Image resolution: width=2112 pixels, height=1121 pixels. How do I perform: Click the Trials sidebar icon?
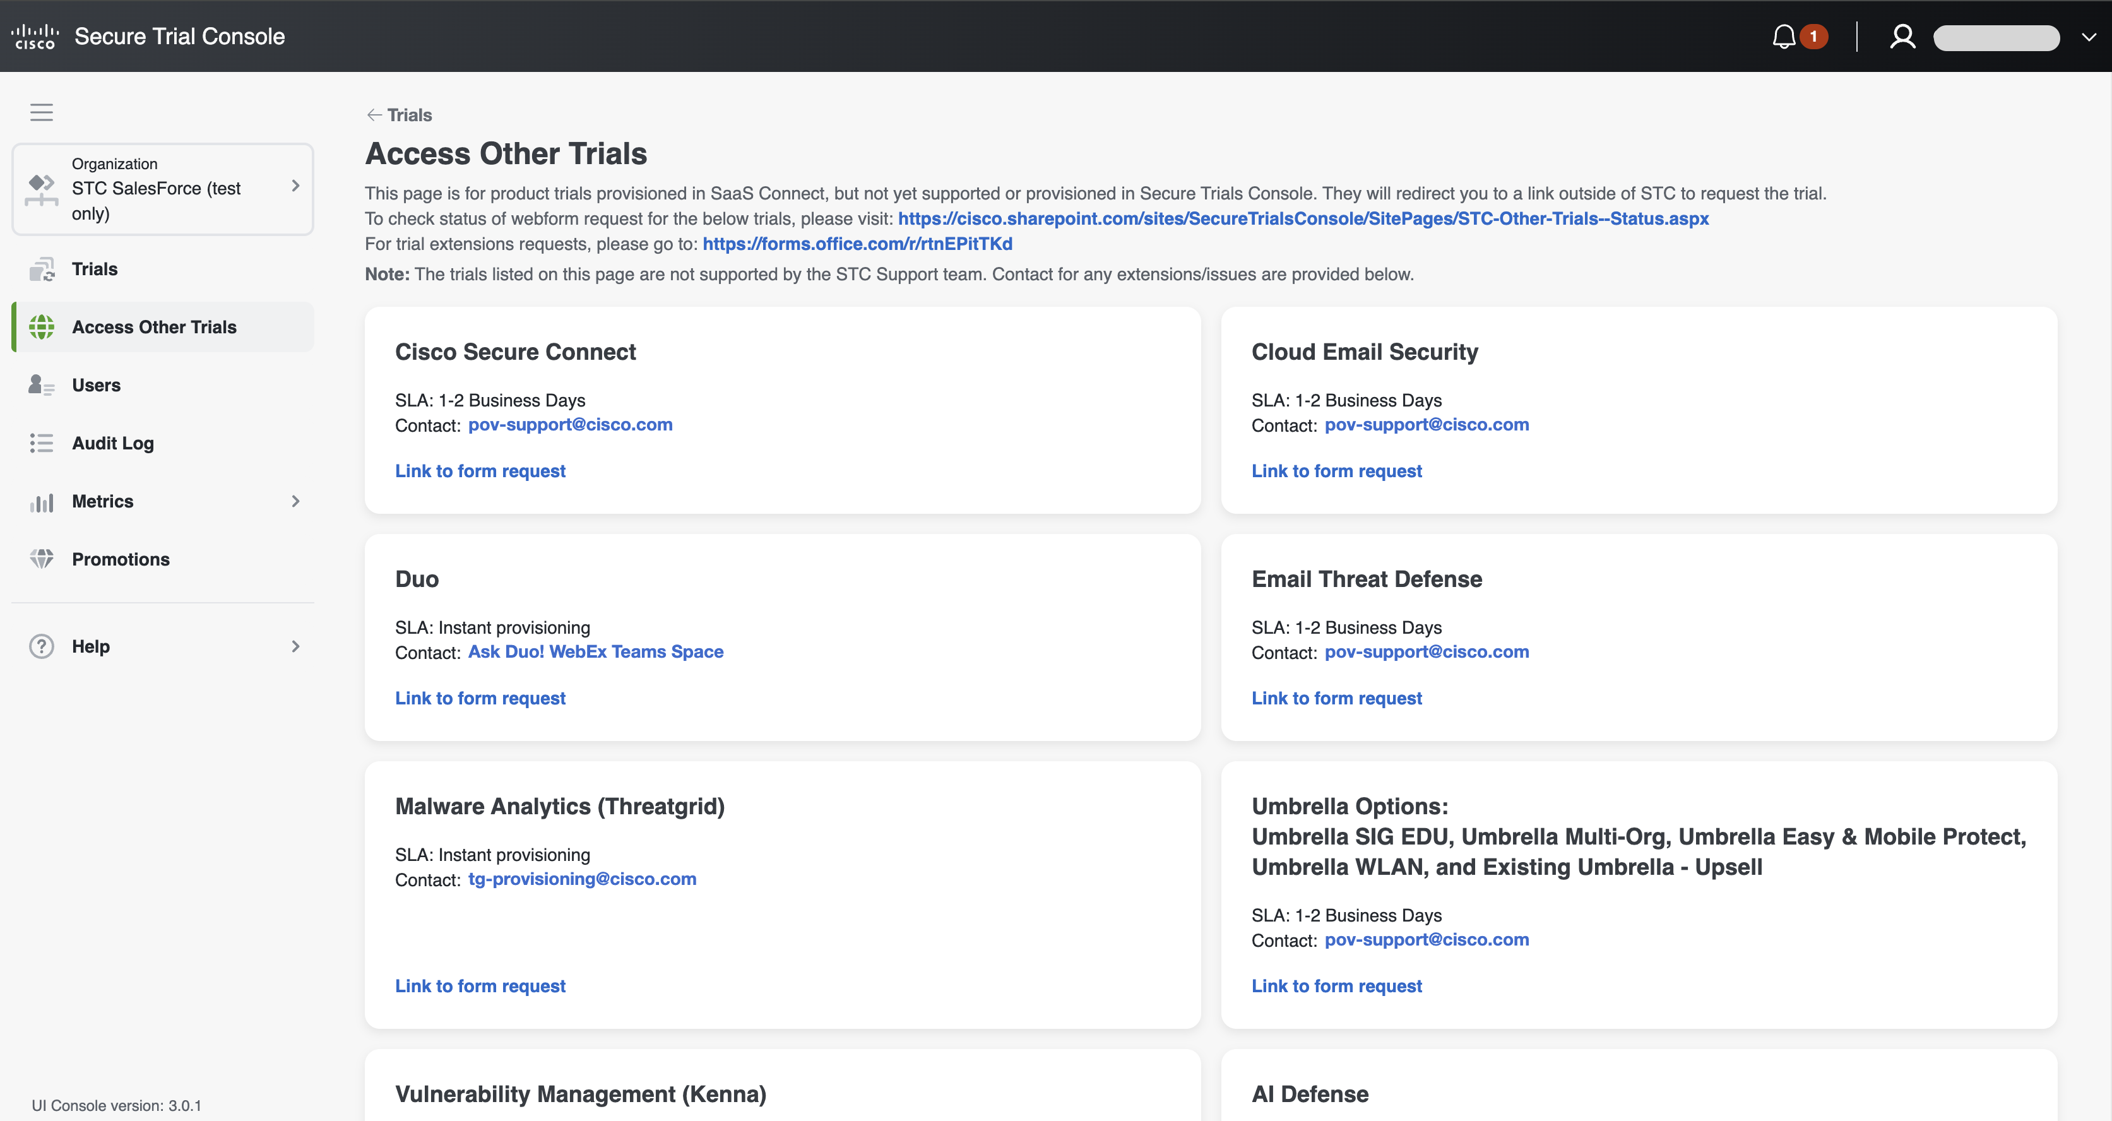(42, 269)
